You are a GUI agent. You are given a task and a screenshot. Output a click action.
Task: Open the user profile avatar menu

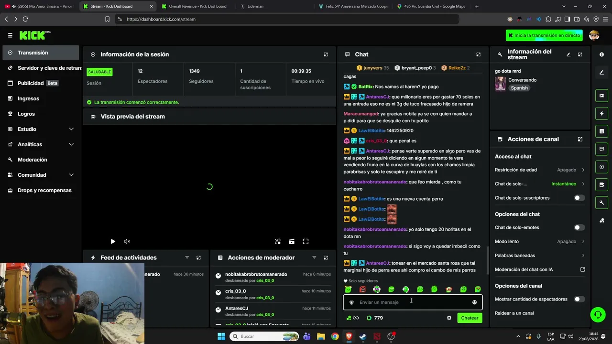594,35
